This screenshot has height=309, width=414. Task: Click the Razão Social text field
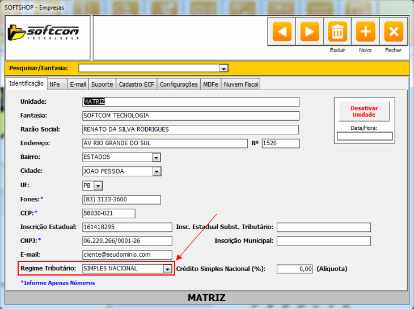point(191,129)
